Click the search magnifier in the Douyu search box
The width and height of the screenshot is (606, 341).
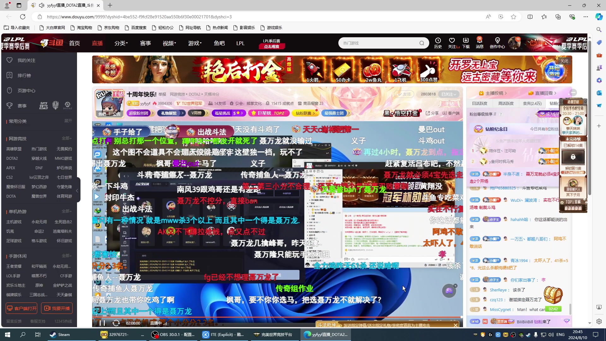422,43
